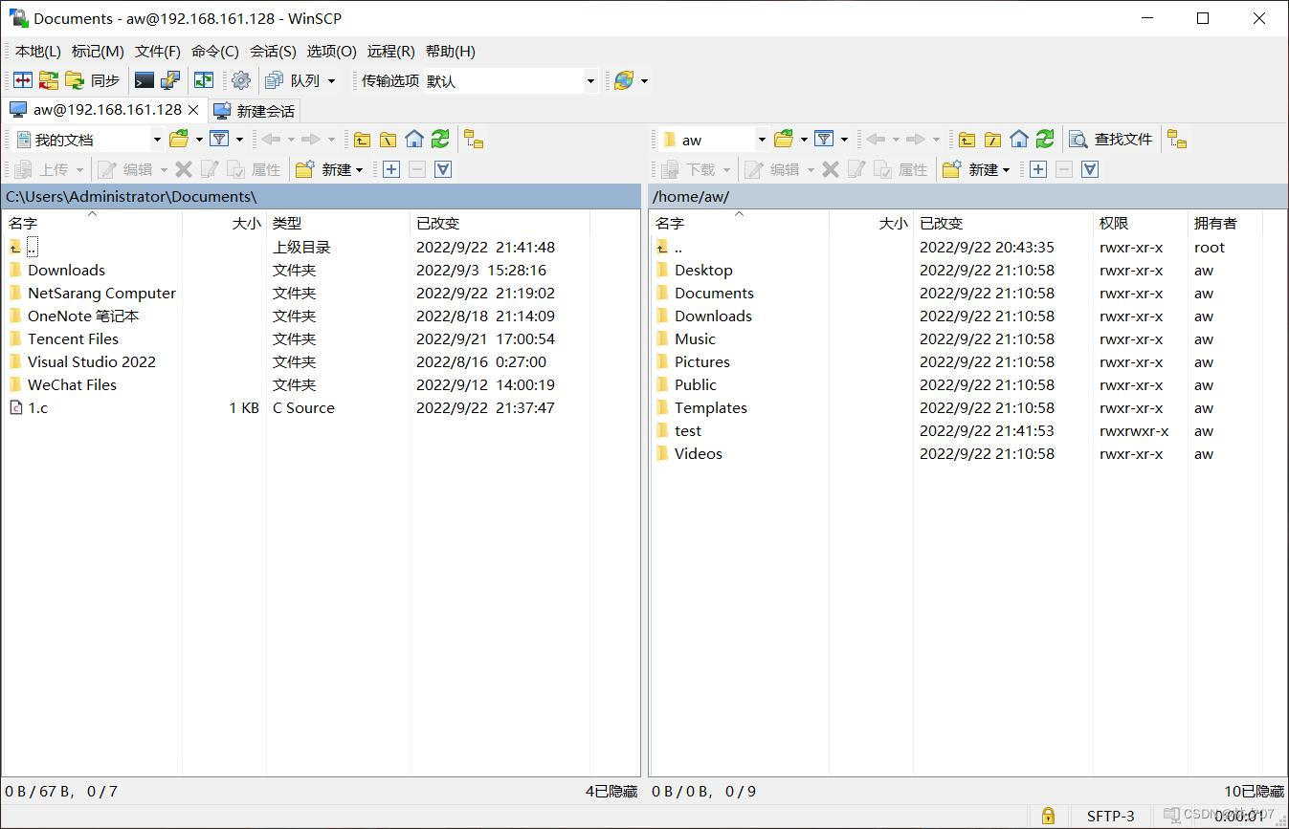1289x829 pixels.
Task: Go to local home directory icon
Action: click(x=414, y=140)
